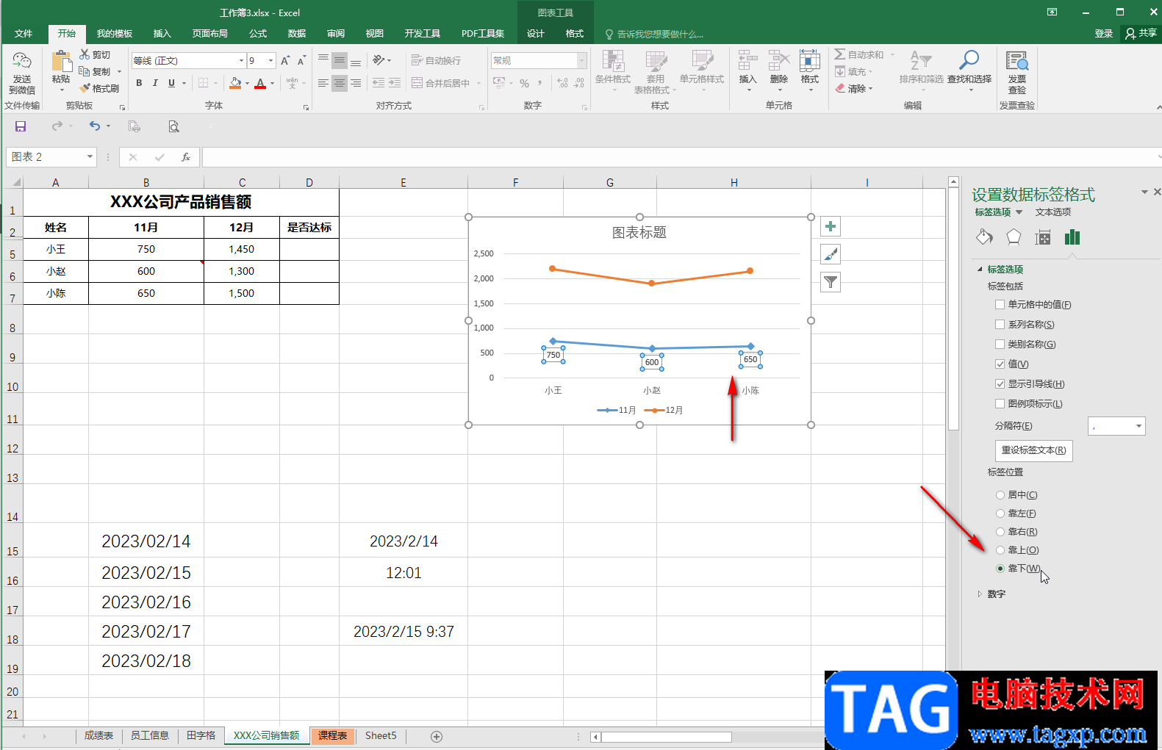This screenshot has height=750, width=1162.
Task: Toggle Italic formatting
Action: (x=155, y=83)
